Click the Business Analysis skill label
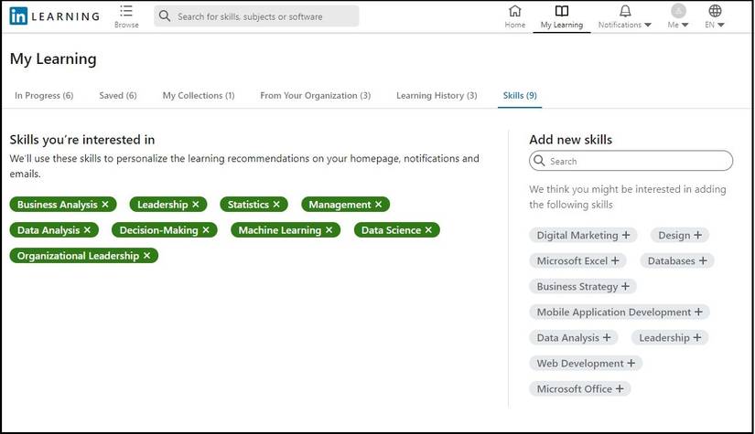This screenshot has height=434, width=755. [58, 205]
